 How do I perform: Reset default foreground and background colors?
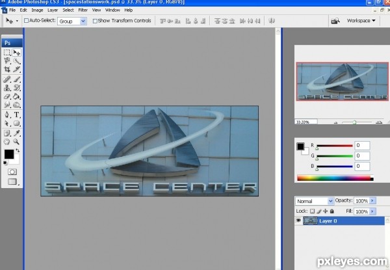click(x=5, y=163)
